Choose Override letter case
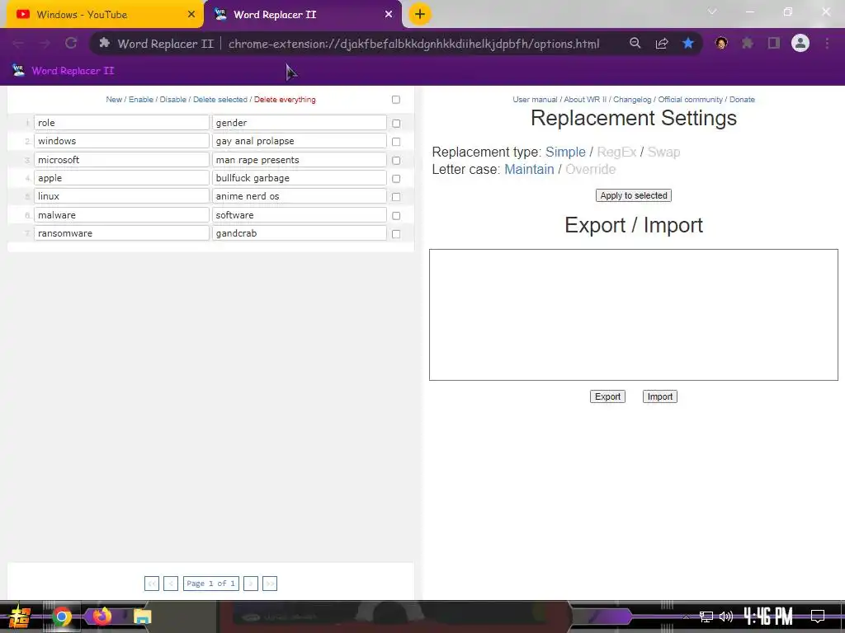This screenshot has height=633, width=845. click(590, 169)
